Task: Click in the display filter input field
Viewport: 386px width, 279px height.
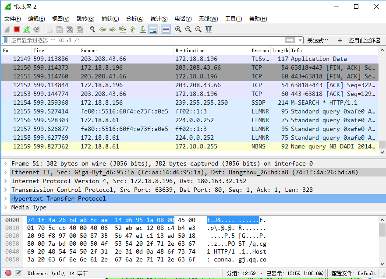Action: (x=145, y=40)
